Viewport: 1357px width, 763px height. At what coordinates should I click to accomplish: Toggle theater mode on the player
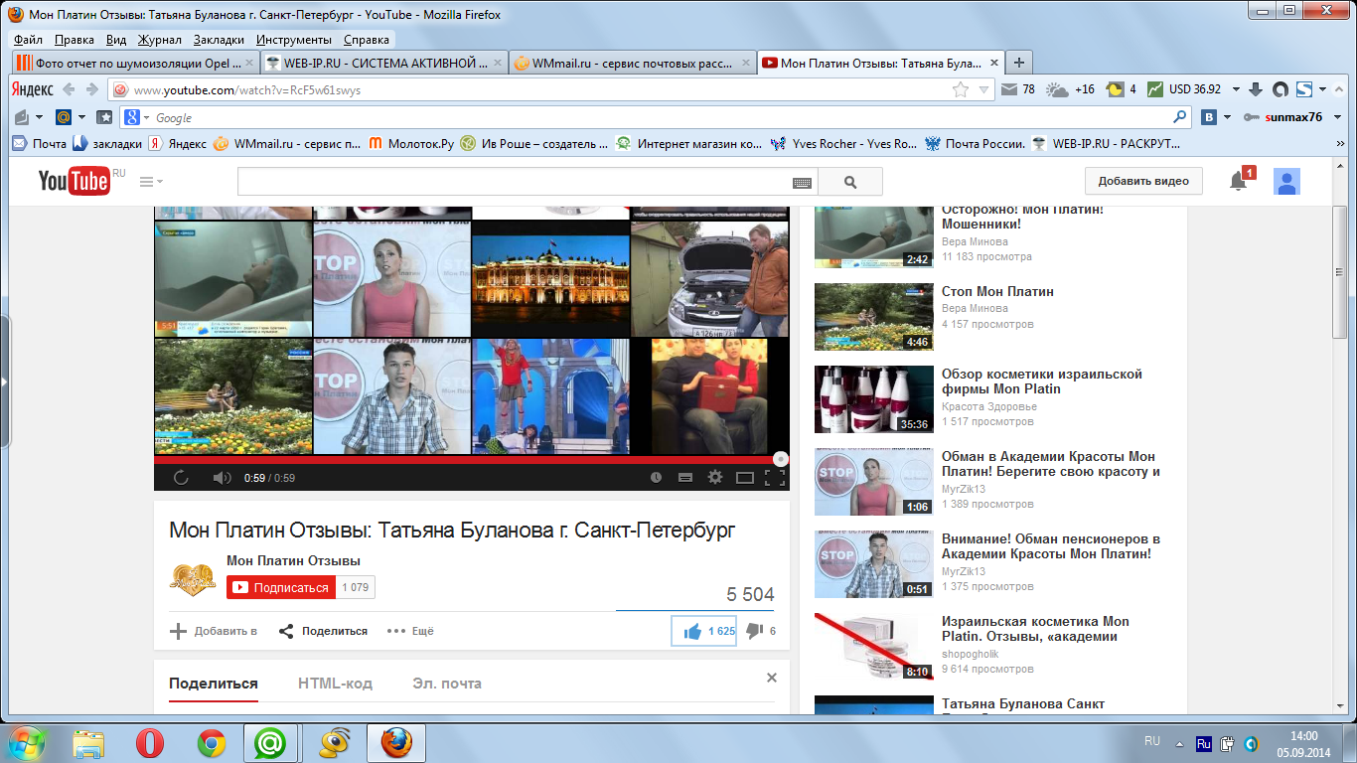[745, 478]
